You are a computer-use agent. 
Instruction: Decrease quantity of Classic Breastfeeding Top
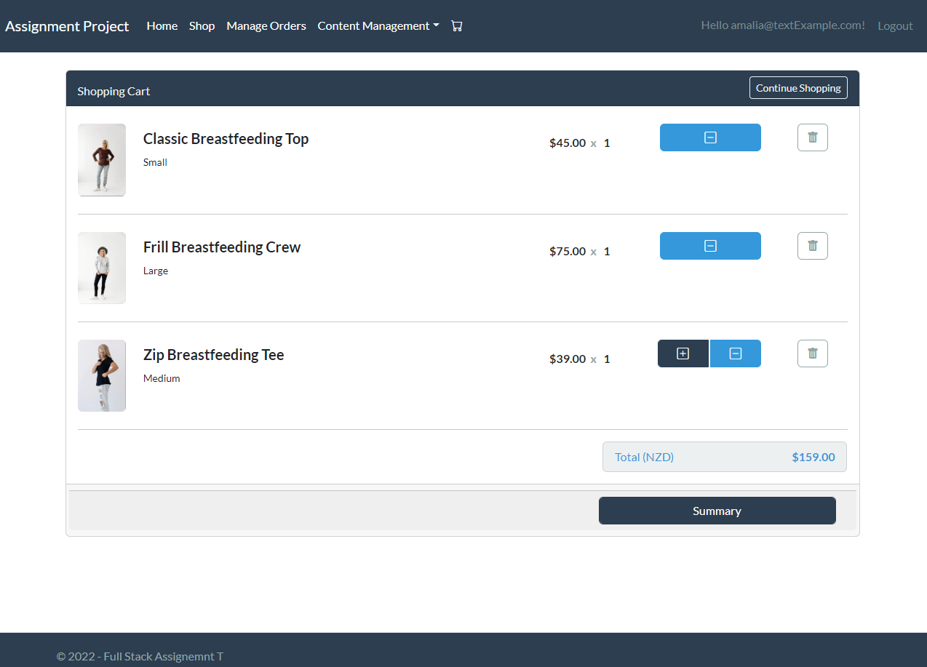(710, 137)
